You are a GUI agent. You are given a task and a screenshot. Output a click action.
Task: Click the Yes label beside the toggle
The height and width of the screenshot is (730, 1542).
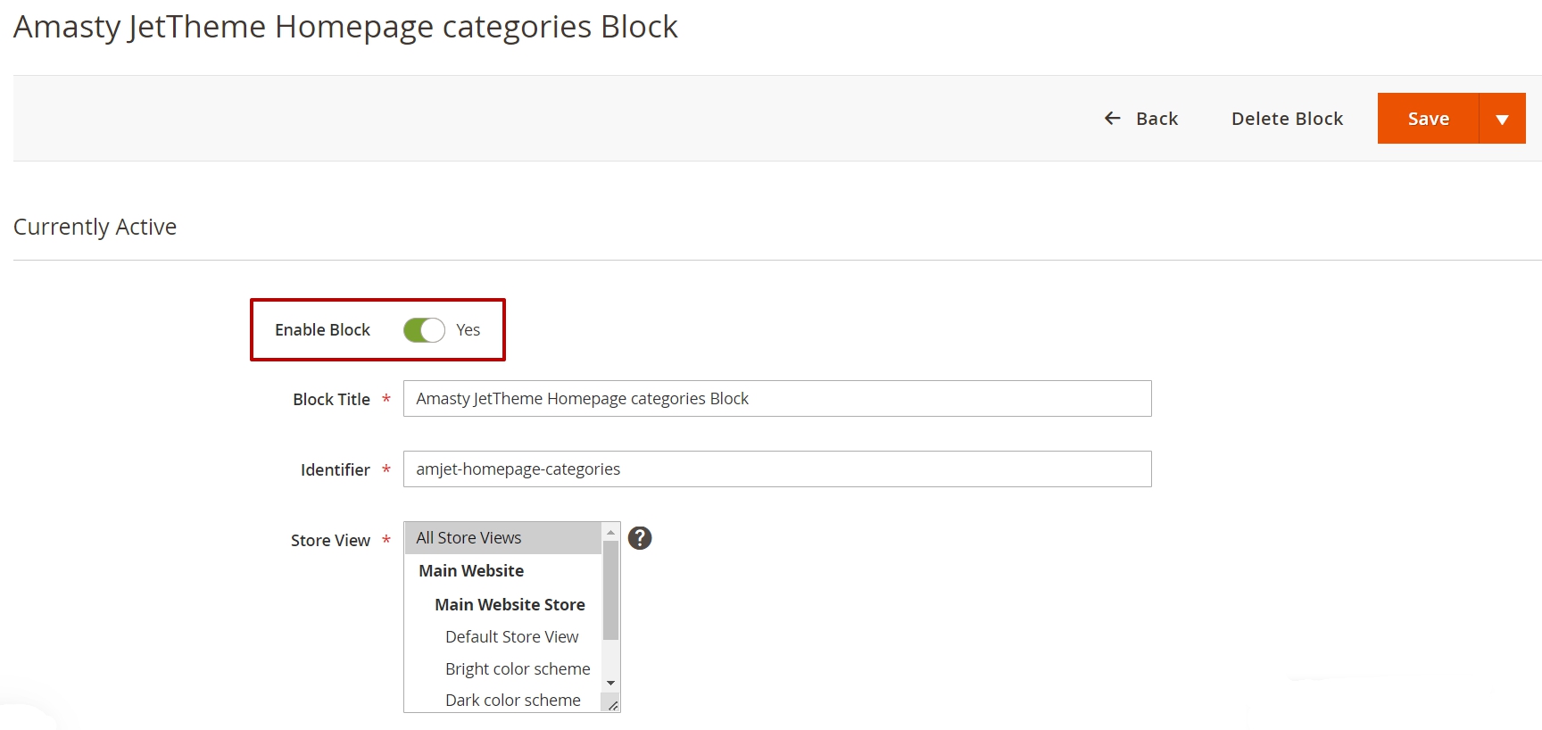468,330
